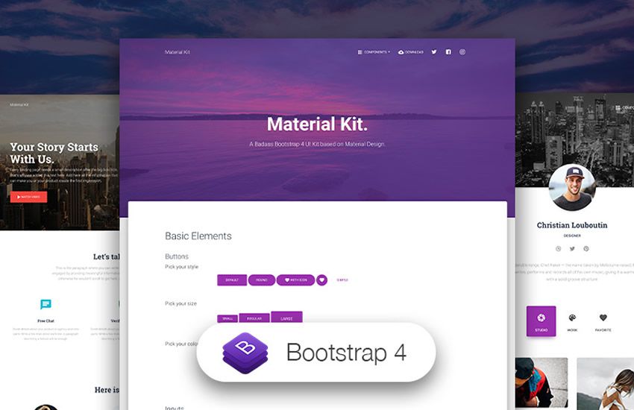Image resolution: width=634 pixels, height=410 pixels.
Task: Click the 'Designer' label on profile
Action: click(x=572, y=236)
